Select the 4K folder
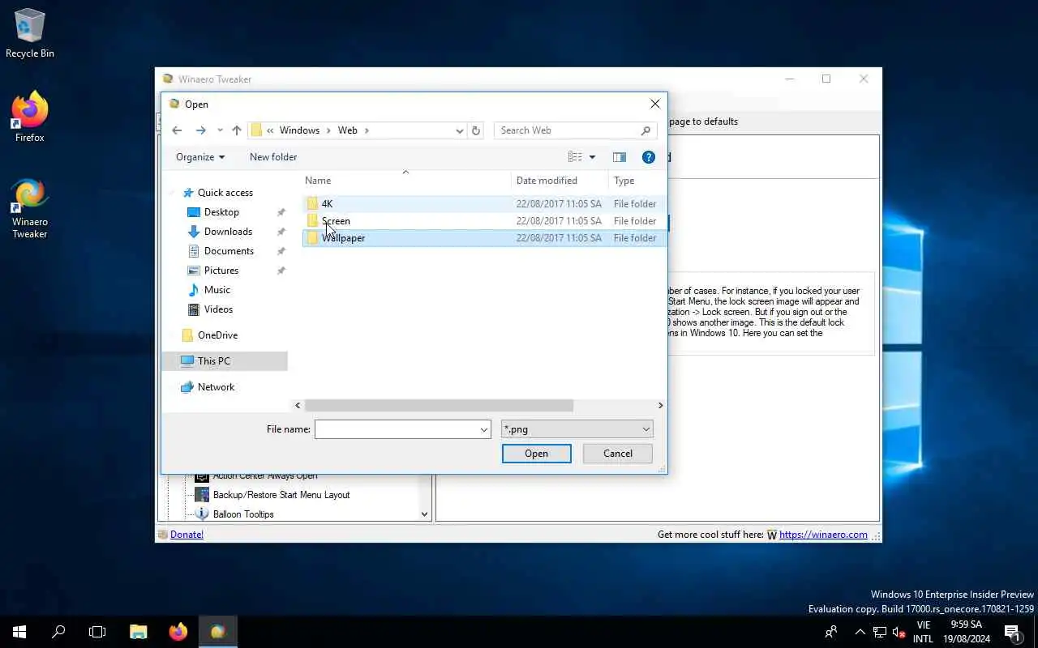Image resolution: width=1038 pixels, height=648 pixels. 484,204
